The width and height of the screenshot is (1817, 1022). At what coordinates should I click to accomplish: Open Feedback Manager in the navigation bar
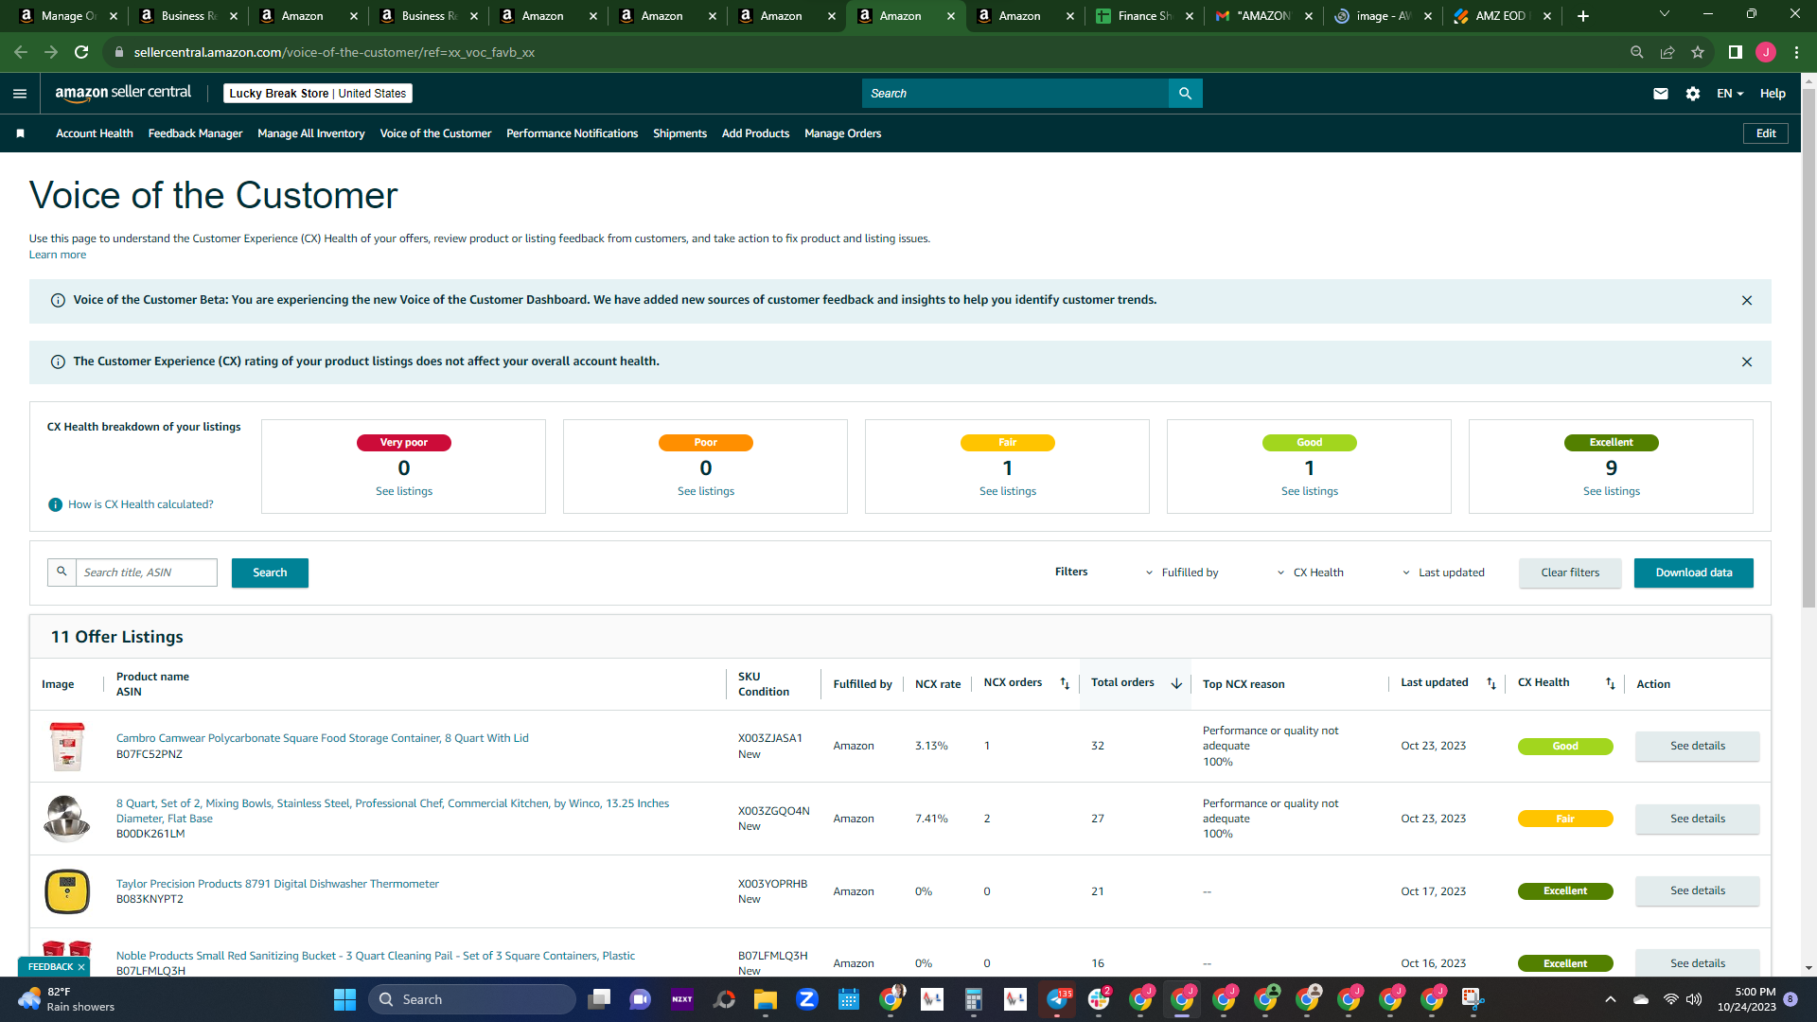point(195,133)
